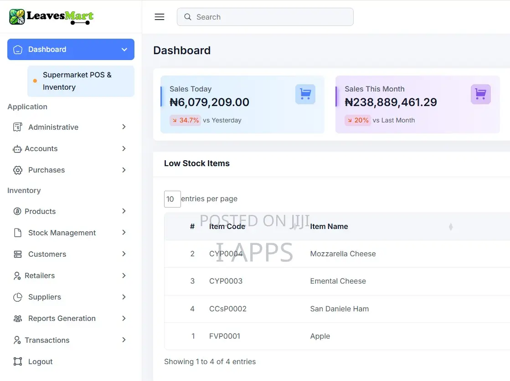Expand the Stock Management submenu arrow
Screen dimensions: 510x381
124,233
